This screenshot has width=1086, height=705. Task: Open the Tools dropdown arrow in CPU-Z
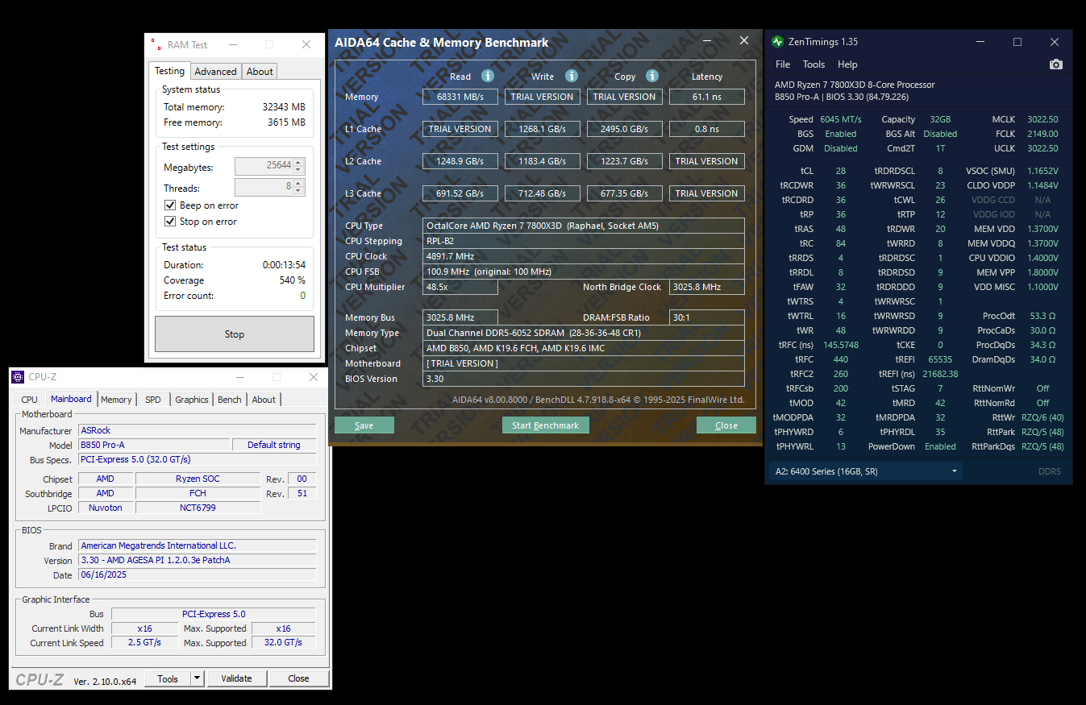197,678
